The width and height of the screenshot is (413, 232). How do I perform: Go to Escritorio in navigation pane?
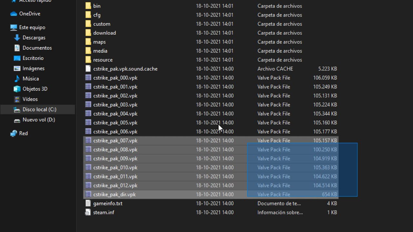[x=33, y=58]
